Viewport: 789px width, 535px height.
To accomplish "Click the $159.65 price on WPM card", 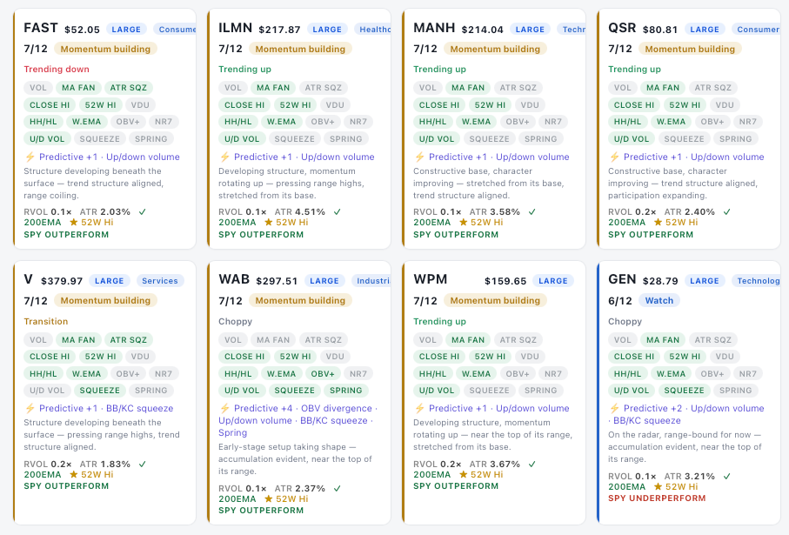I will pos(505,281).
